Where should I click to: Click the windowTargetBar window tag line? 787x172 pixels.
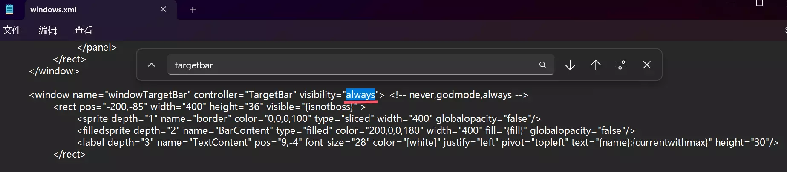point(279,95)
